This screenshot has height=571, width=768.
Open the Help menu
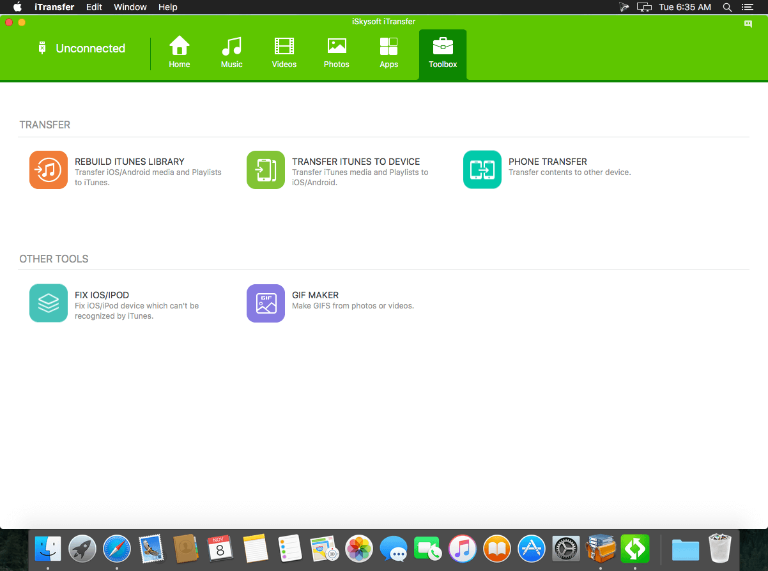pyautogui.click(x=168, y=7)
